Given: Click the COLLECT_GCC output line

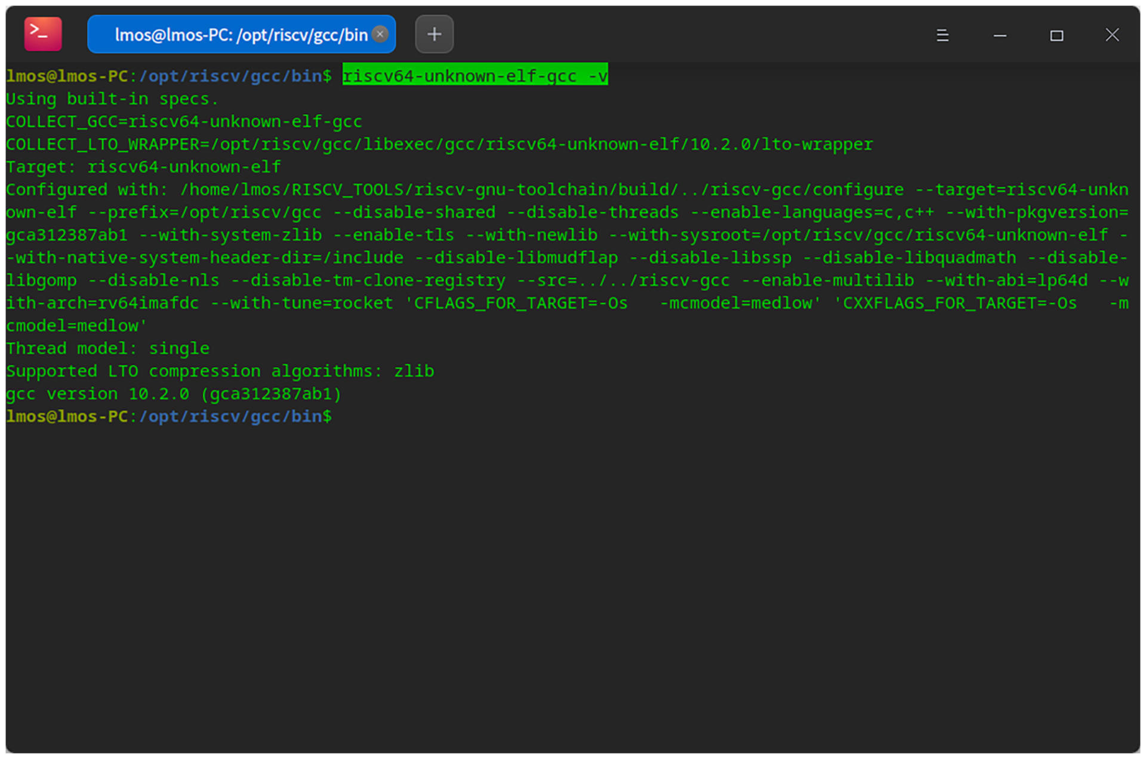Looking at the screenshot, I should 184,121.
